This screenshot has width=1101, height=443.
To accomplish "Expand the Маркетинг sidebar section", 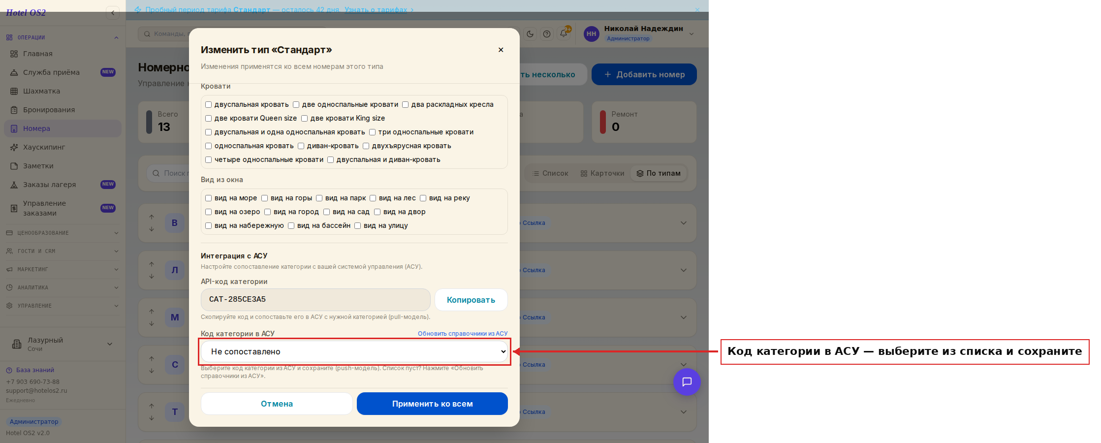I will point(62,269).
